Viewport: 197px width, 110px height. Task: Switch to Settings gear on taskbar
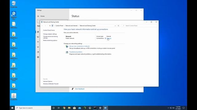click(100, 108)
